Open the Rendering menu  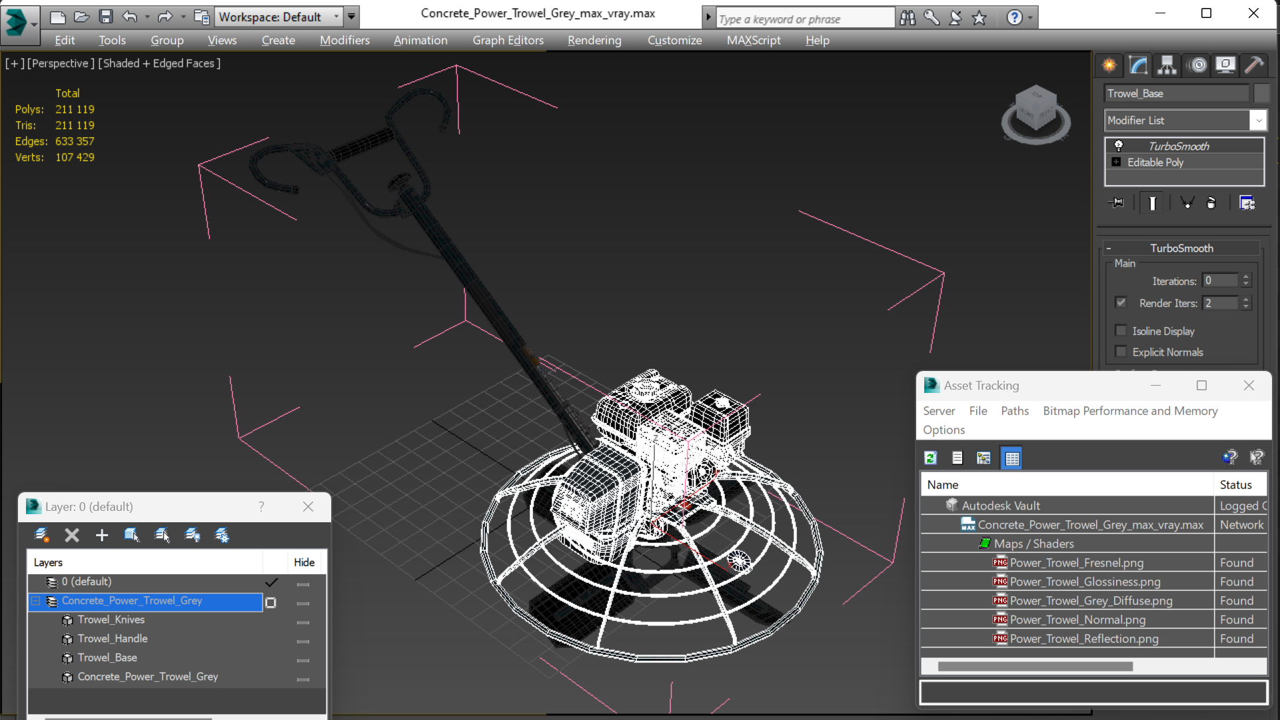594,40
